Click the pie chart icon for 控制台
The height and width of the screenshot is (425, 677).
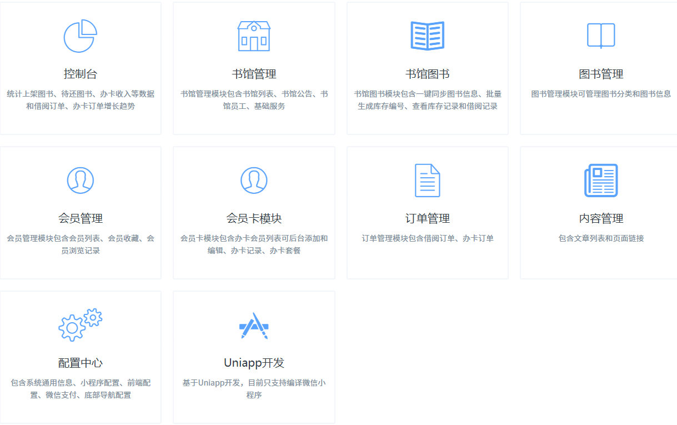coord(81,36)
